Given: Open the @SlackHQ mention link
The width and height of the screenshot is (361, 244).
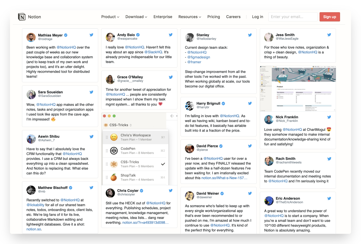Looking at the screenshot, I should click(x=153, y=52).
